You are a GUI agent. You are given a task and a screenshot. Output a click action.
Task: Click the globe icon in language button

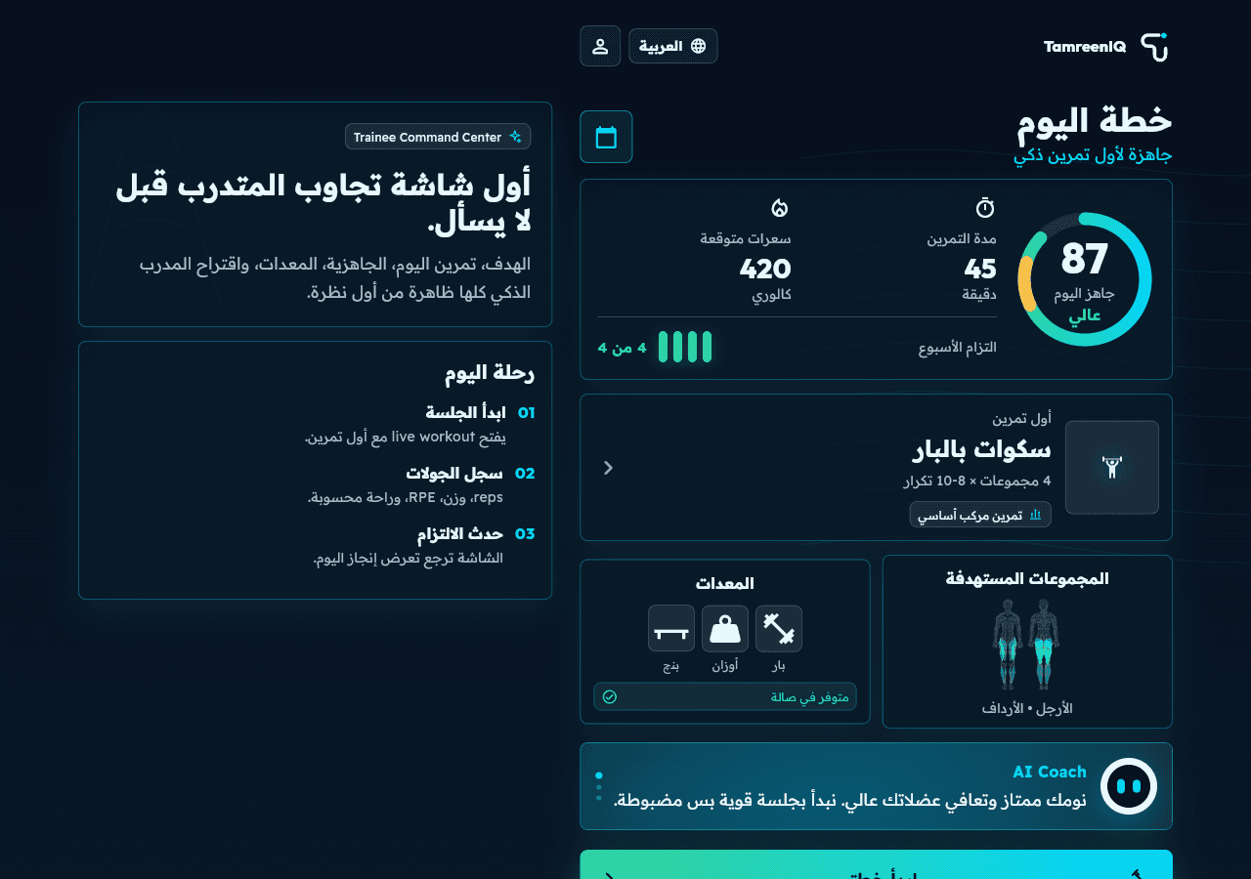[698, 46]
